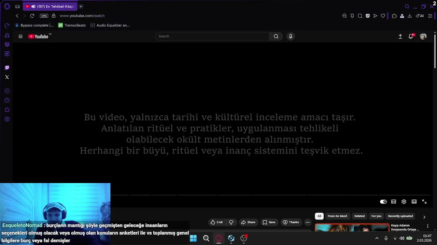Image resolution: width=437 pixels, height=245 pixels.
Task: Open browsing history in sidebar
Action: pyautogui.click(x=7, y=100)
